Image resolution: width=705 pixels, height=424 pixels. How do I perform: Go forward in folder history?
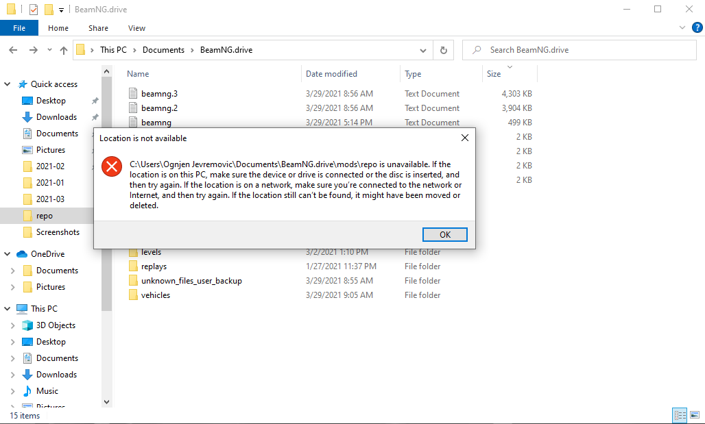34,50
